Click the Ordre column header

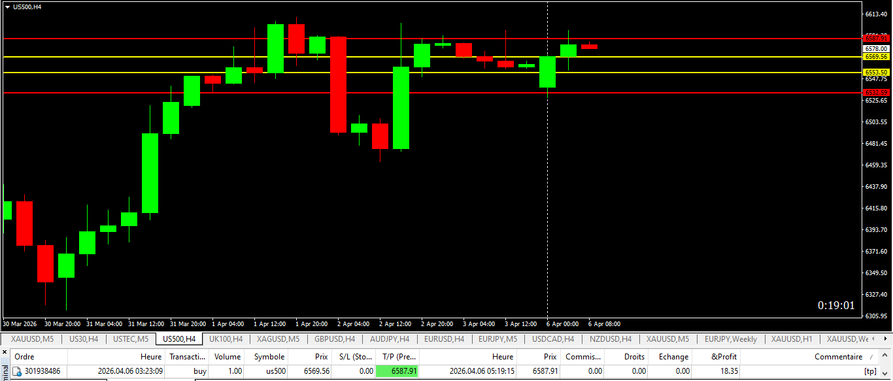click(24, 357)
